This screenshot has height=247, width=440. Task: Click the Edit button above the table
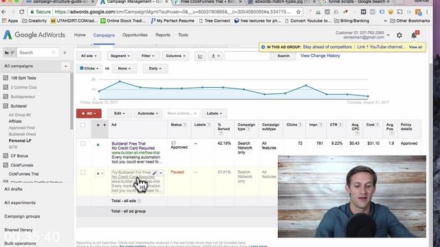[x=119, y=113]
